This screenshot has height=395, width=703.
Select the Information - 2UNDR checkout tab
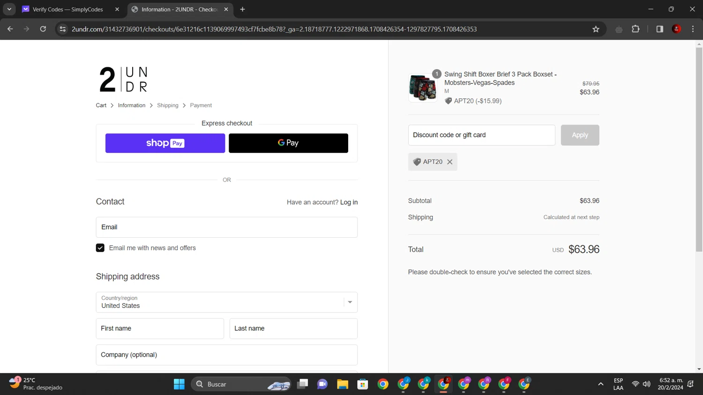point(179,9)
